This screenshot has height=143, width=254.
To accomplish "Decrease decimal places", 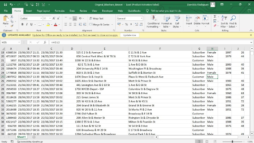I will click(141, 24).
